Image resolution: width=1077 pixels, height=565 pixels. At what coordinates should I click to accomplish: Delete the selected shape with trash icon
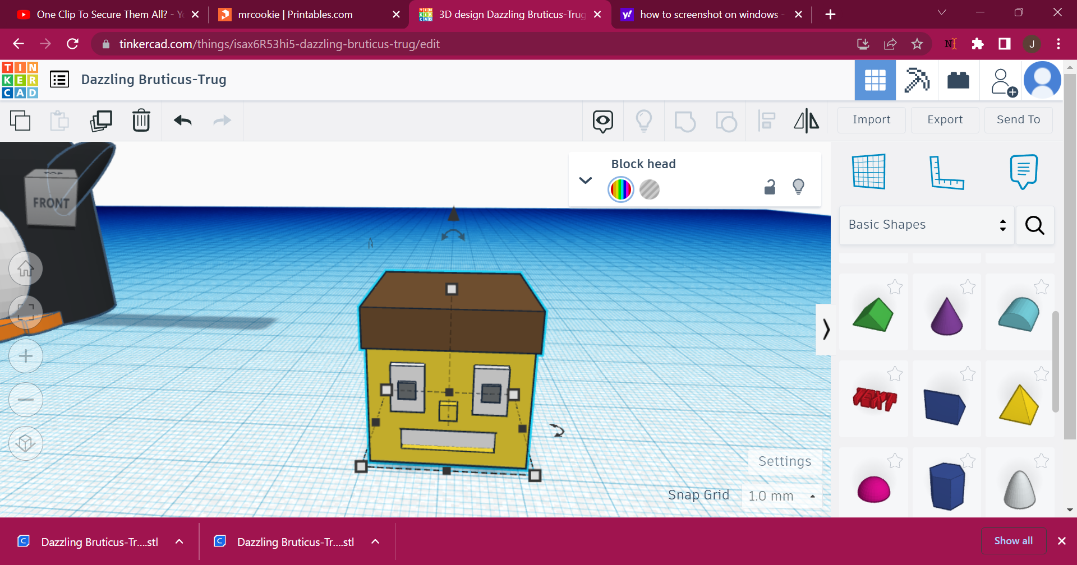pyautogui.click(x=141, y=121)
